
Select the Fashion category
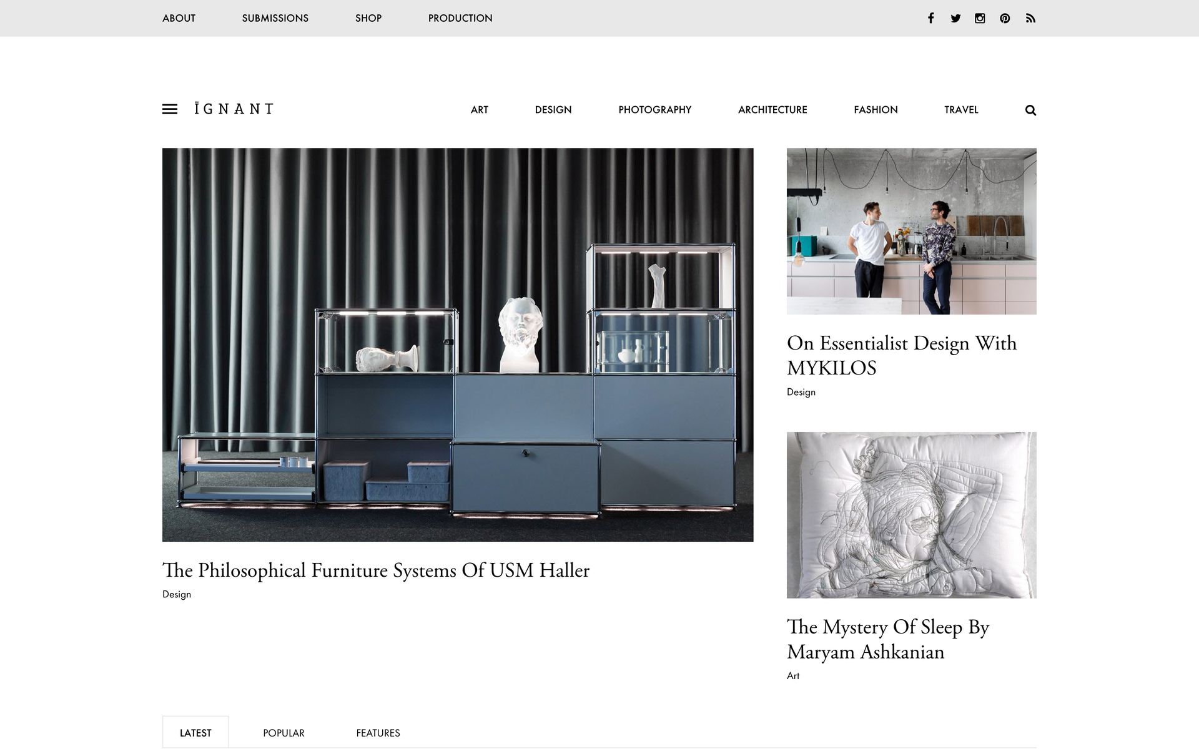tap(876, 110)
